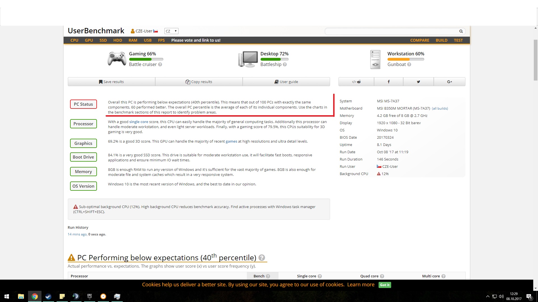Click the Background CPU warning triangle

[x=379, y=174]
